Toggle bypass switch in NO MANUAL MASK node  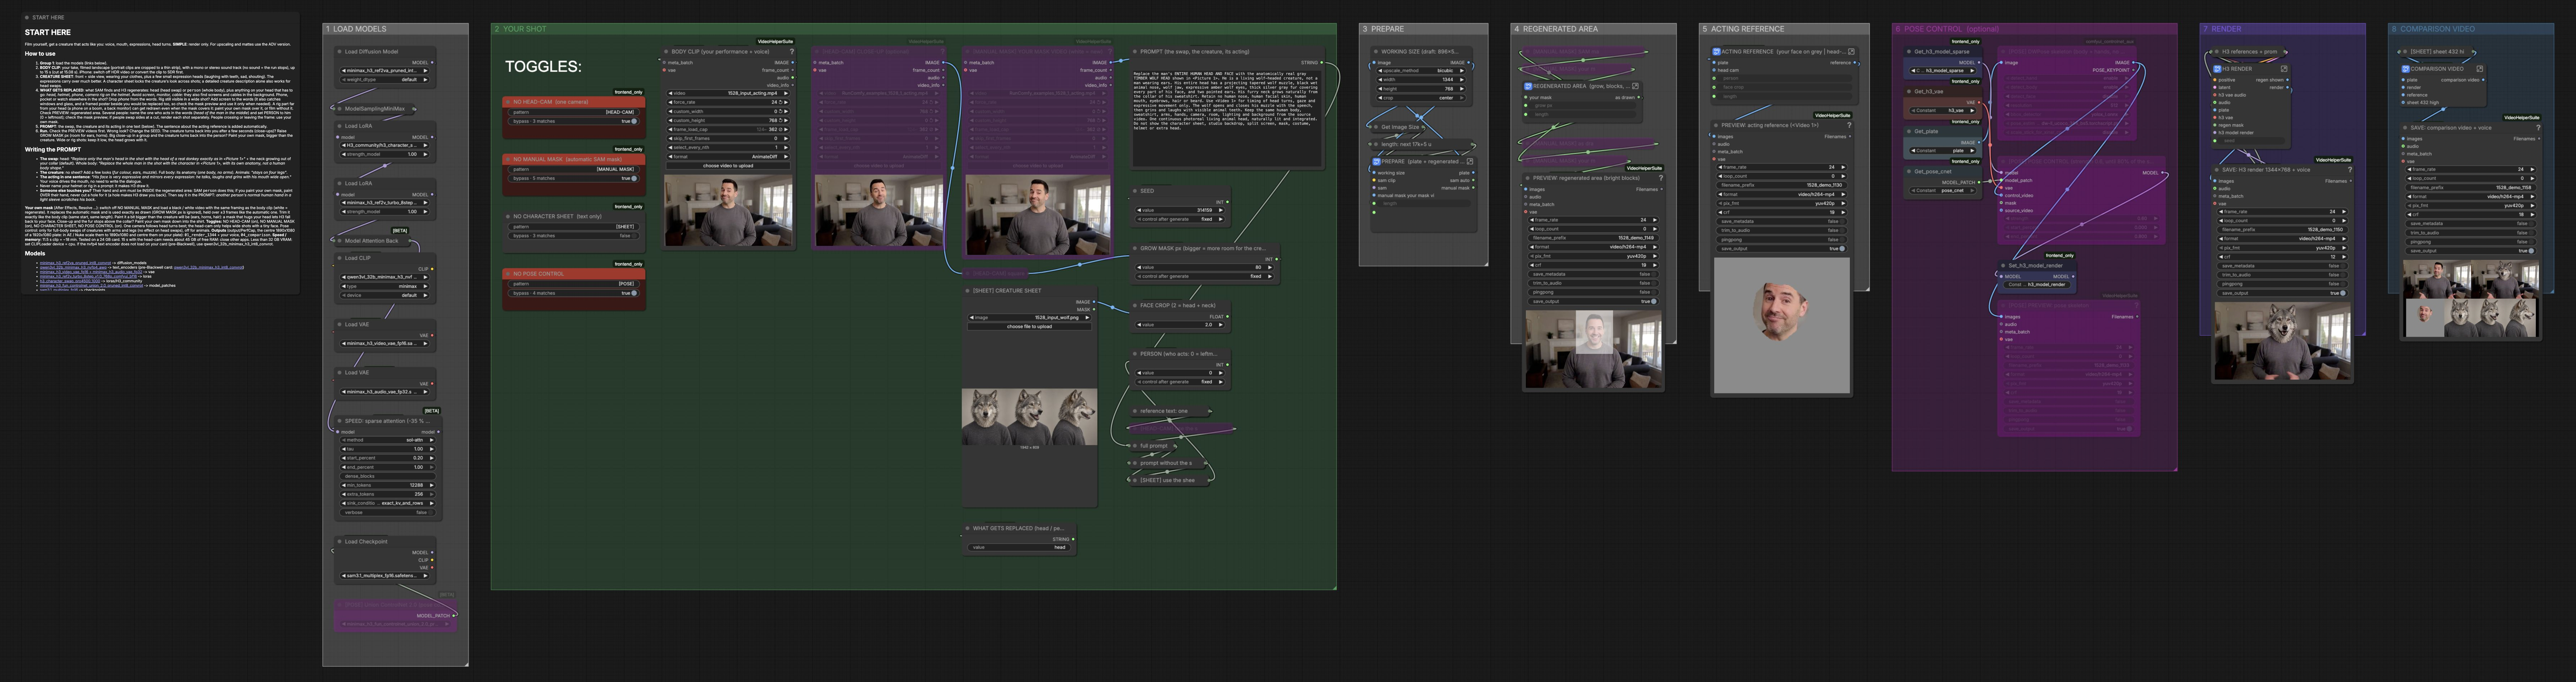pos(634,178)
